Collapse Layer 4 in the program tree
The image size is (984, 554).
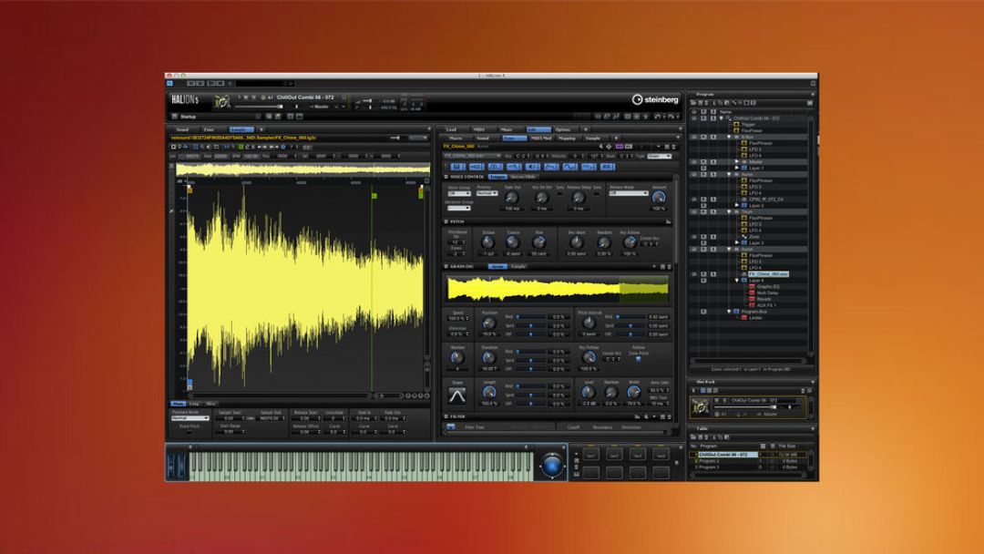[737, 281]
